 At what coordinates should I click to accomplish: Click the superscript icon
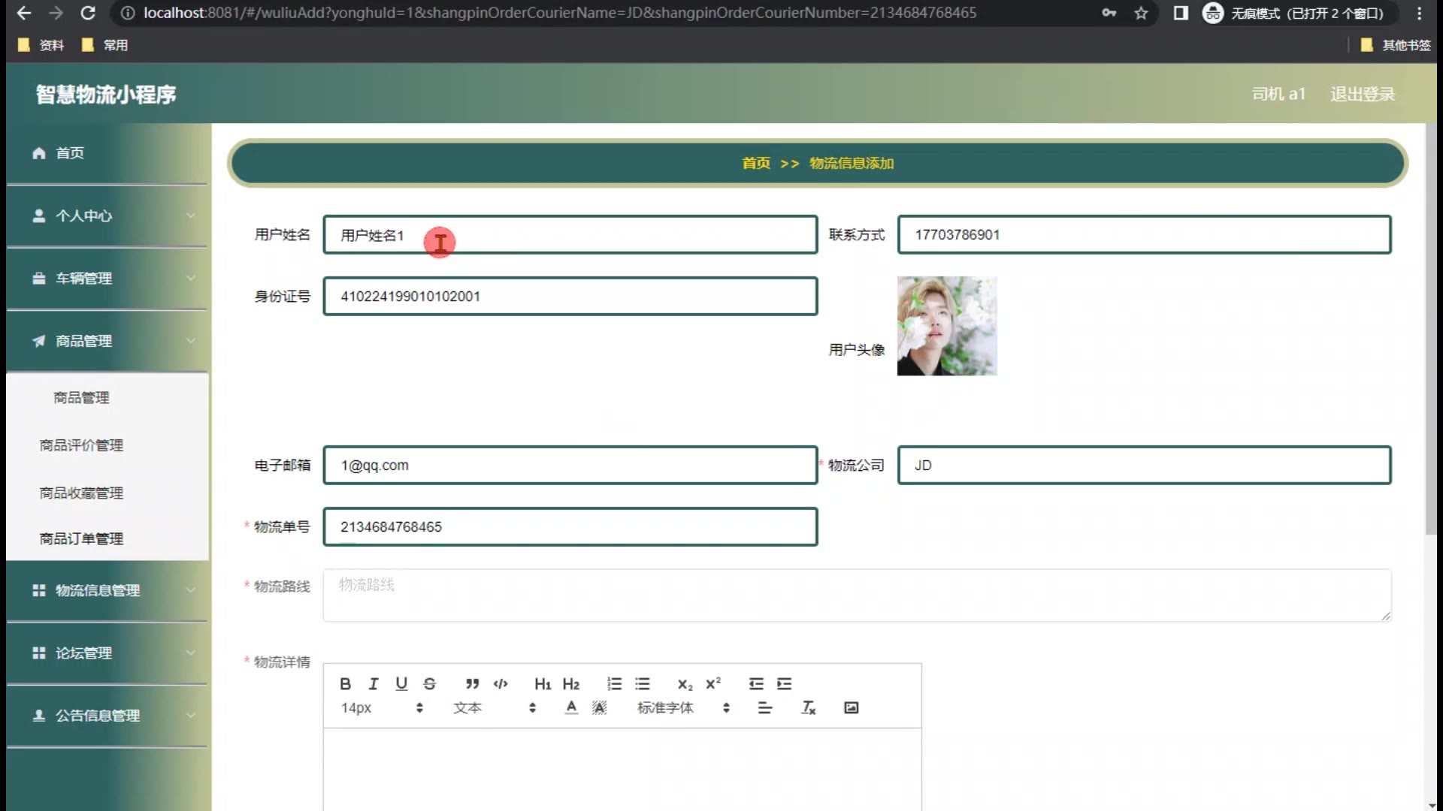(x=712, y=683)
